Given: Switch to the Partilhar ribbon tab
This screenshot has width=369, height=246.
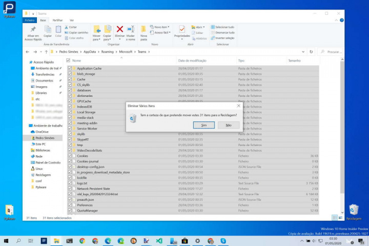Looking at the screenshot, I should coord(57,20).
